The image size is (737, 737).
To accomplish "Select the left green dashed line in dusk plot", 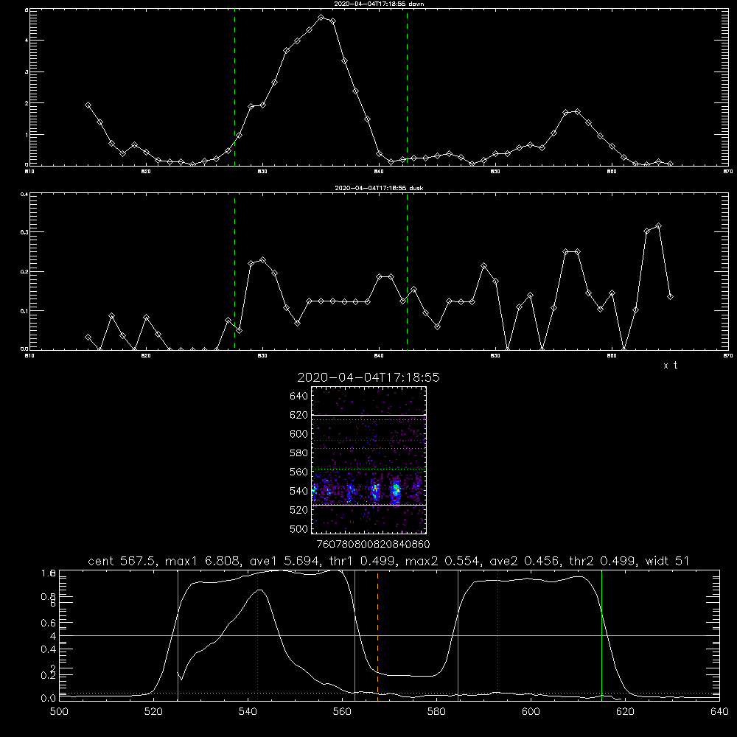I will click(234, 271).
